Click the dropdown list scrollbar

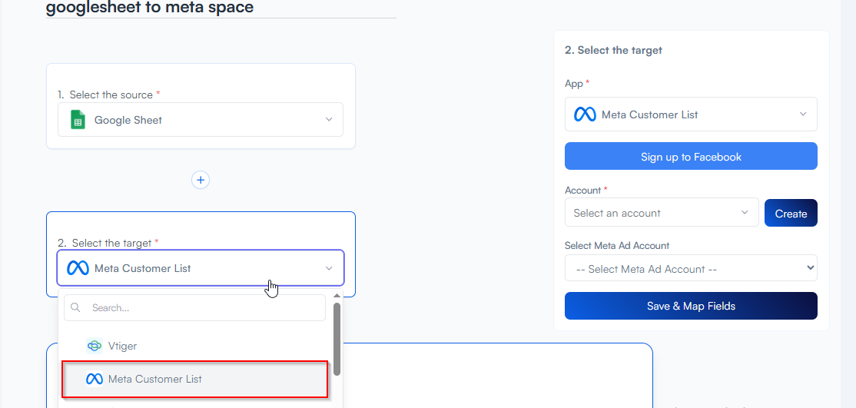[x=337, y=338]
